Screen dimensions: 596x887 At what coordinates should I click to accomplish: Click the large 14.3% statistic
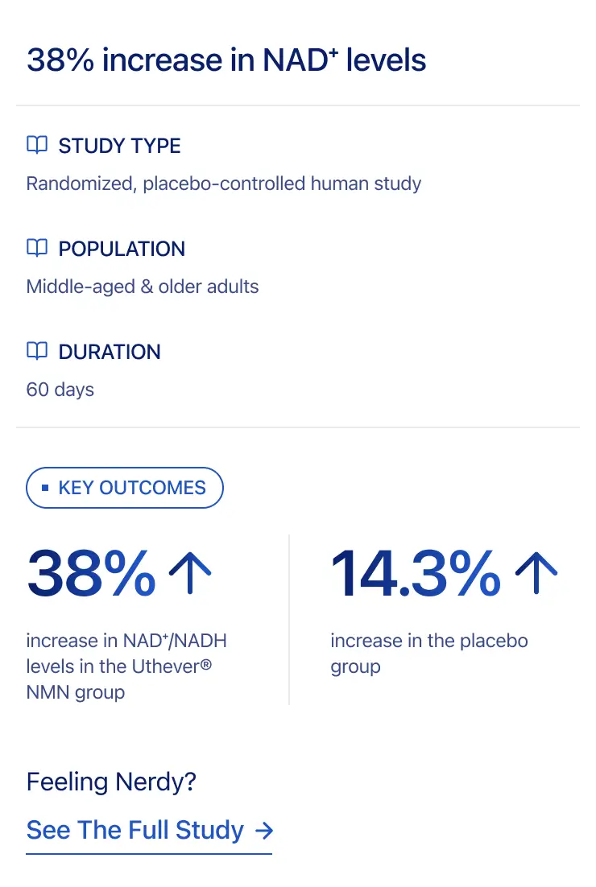416,573
